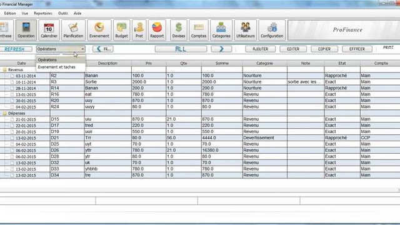The width and height of the screenshot is (400, 225).
Task: Click the 56.0 quantity cell
Action: click(184, 137)
